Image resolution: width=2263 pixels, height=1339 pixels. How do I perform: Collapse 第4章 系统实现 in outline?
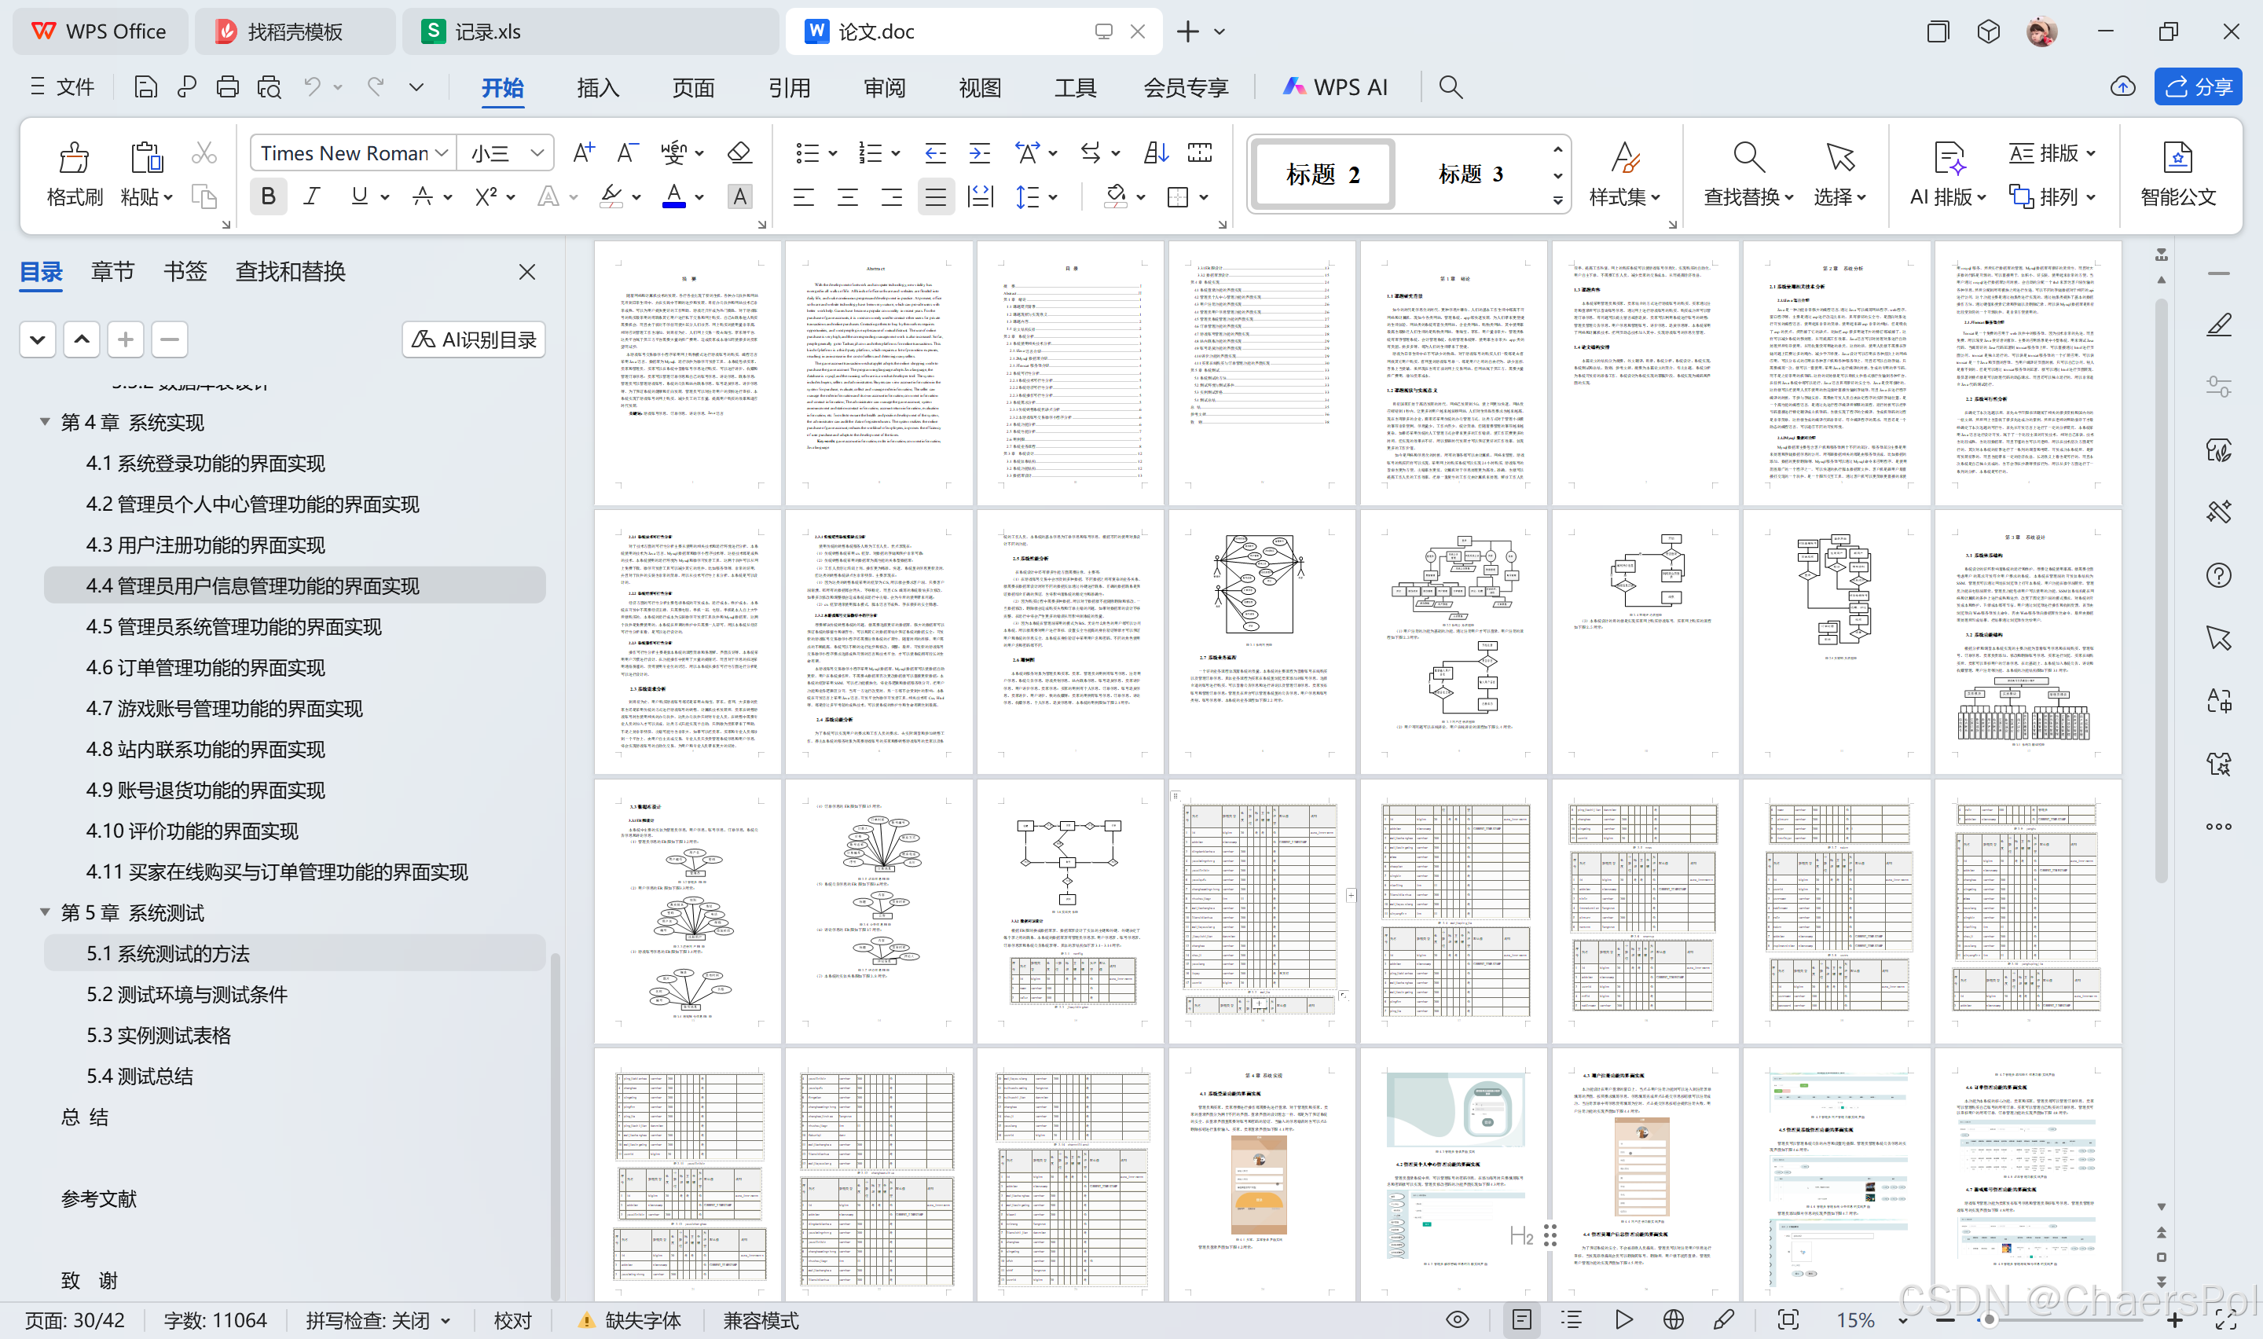pyautogui.click(x=44, y=421)
